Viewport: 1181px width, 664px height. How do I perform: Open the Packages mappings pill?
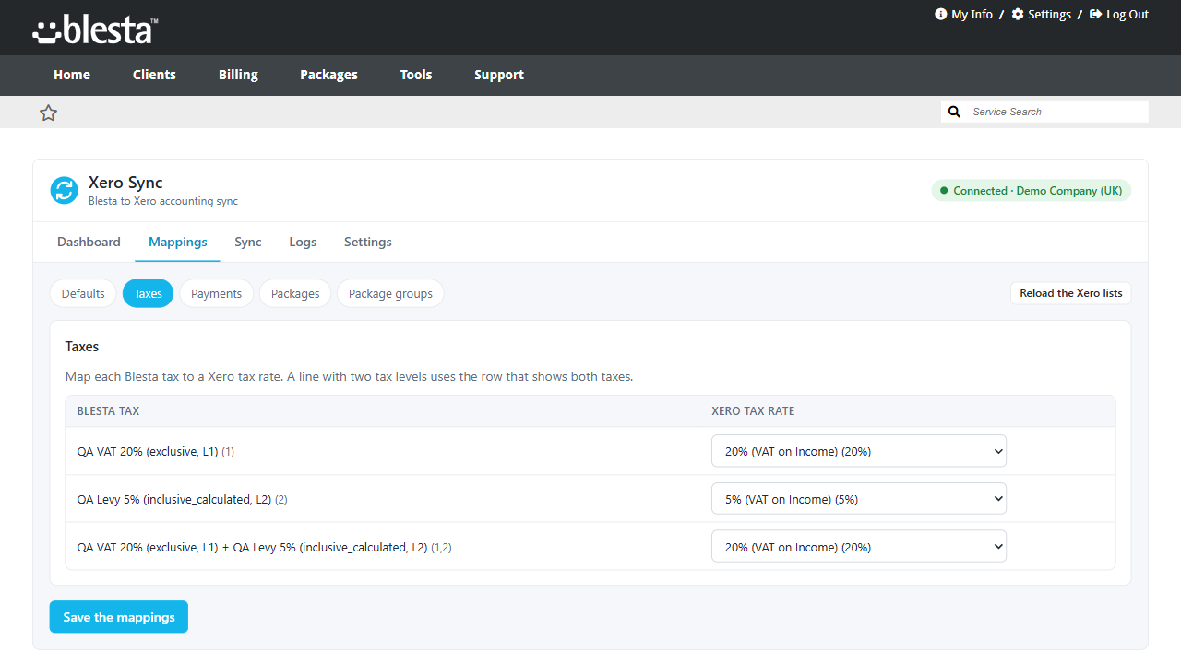295,293
